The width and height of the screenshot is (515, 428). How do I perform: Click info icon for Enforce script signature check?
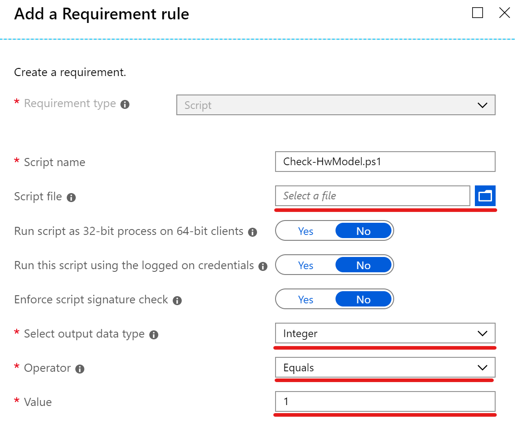177,301
